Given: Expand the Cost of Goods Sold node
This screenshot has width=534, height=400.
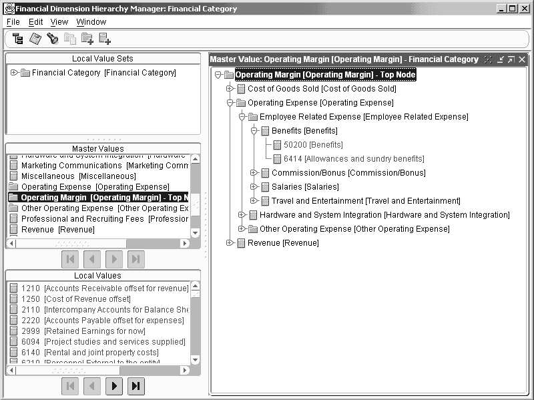Looking at the screenshot, I should coord(230,89).
